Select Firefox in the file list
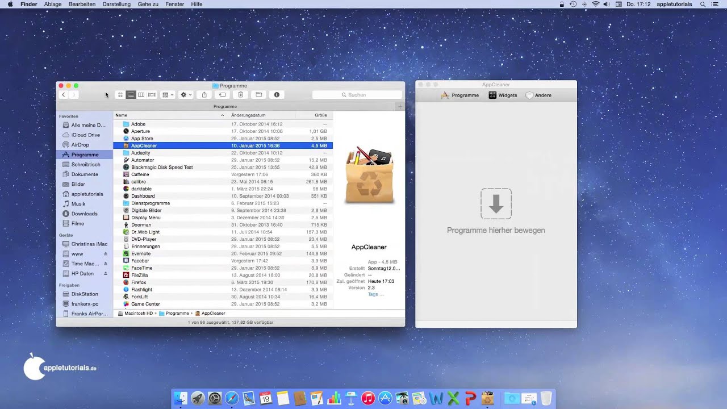 tap(223, 282)
